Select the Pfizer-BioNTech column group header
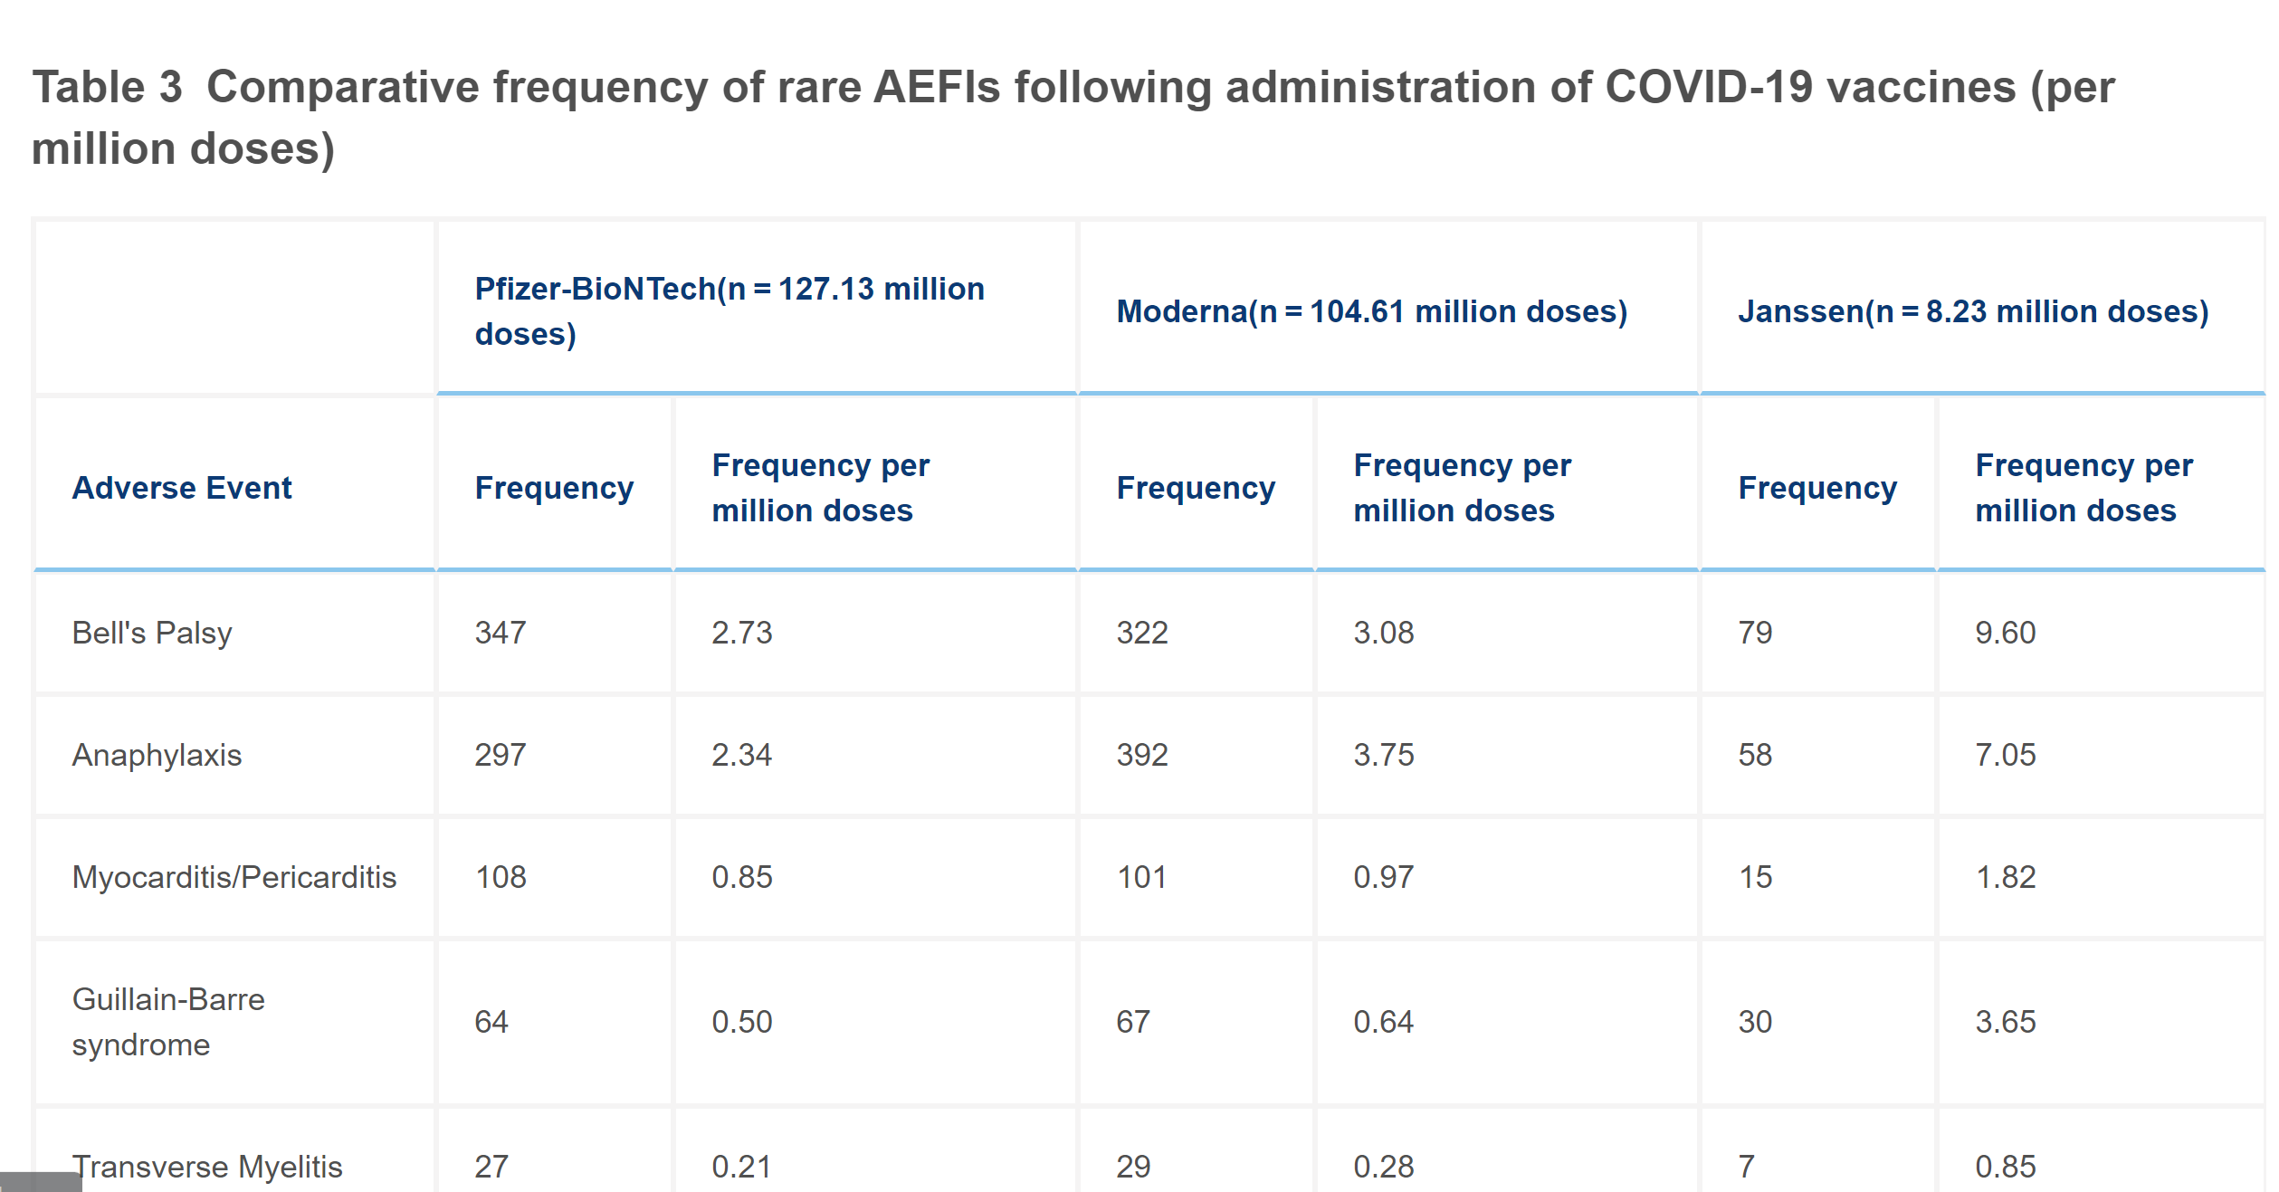 [x=729, y=311]
